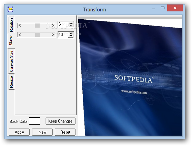Click the Keep Changes button
The height and width of the screenshot is (146, 192).
(x=60, y=121)
